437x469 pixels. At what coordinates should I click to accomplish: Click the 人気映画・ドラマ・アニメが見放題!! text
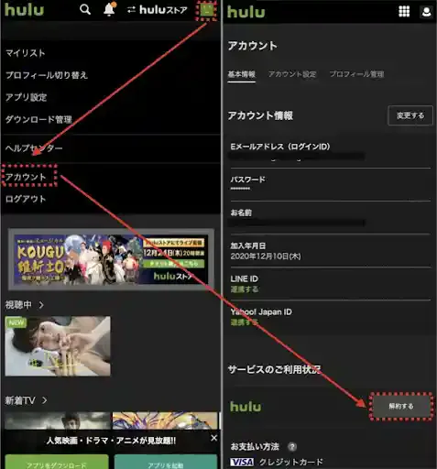point(111,441)
